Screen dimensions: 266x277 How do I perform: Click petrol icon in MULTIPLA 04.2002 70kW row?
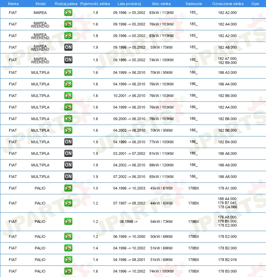pos(68,130)
